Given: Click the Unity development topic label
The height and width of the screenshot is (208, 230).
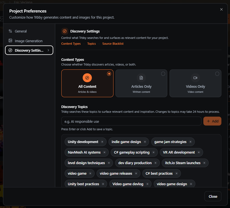Looking at the screenshot, I should pos(83,142).
